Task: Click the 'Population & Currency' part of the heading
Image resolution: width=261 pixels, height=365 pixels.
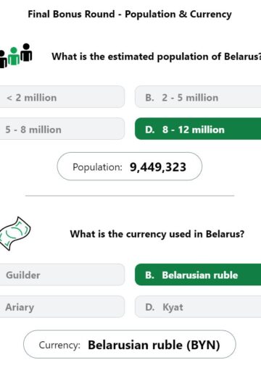Action: 178,14
